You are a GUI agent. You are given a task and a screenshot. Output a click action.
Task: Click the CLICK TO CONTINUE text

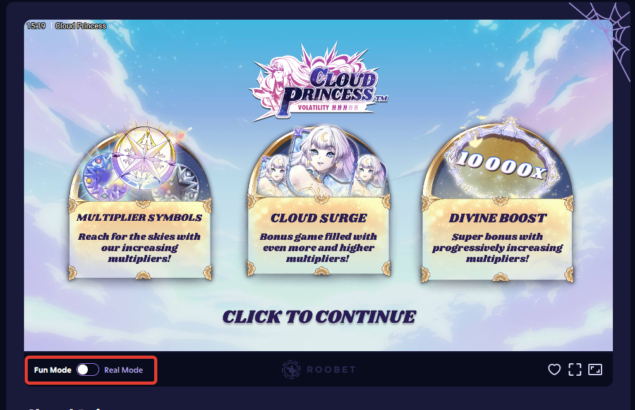click(x=319, y=317)
